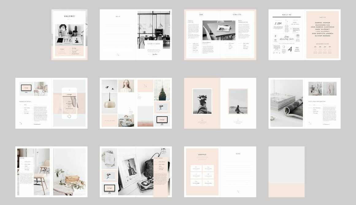The width and height of the screenshot is (356, 205).
Task: Click the iMac mockup image in top-left of spread
Action: pos(26,87)
